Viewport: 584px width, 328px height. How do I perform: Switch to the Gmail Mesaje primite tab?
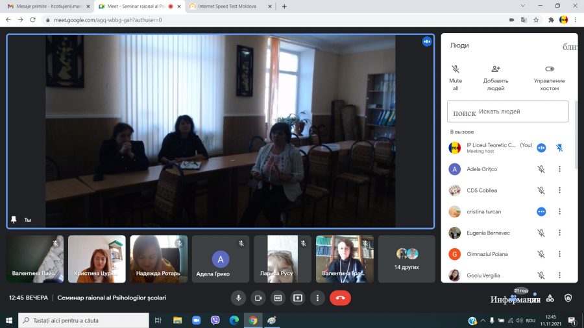point(49,6)
